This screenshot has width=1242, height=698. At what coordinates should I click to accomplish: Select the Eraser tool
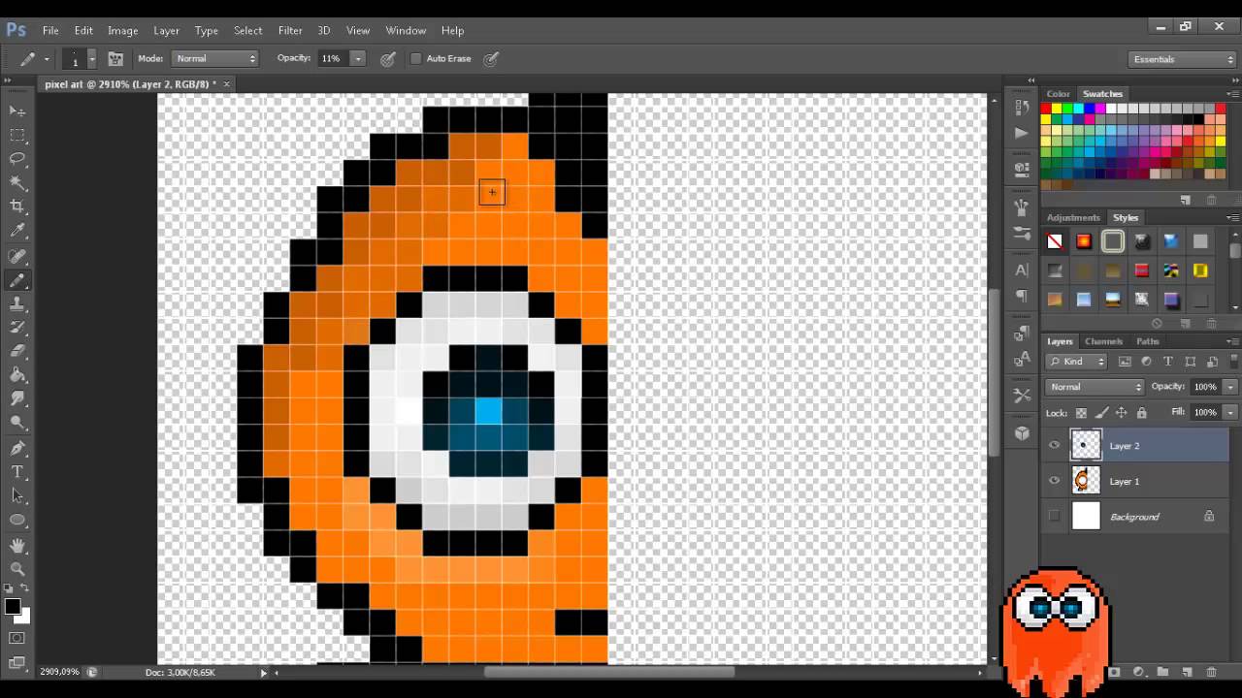[17, 351]
